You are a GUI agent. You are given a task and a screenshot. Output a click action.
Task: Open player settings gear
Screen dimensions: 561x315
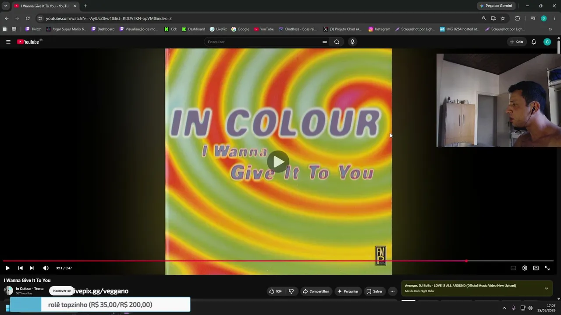[525, 268]
